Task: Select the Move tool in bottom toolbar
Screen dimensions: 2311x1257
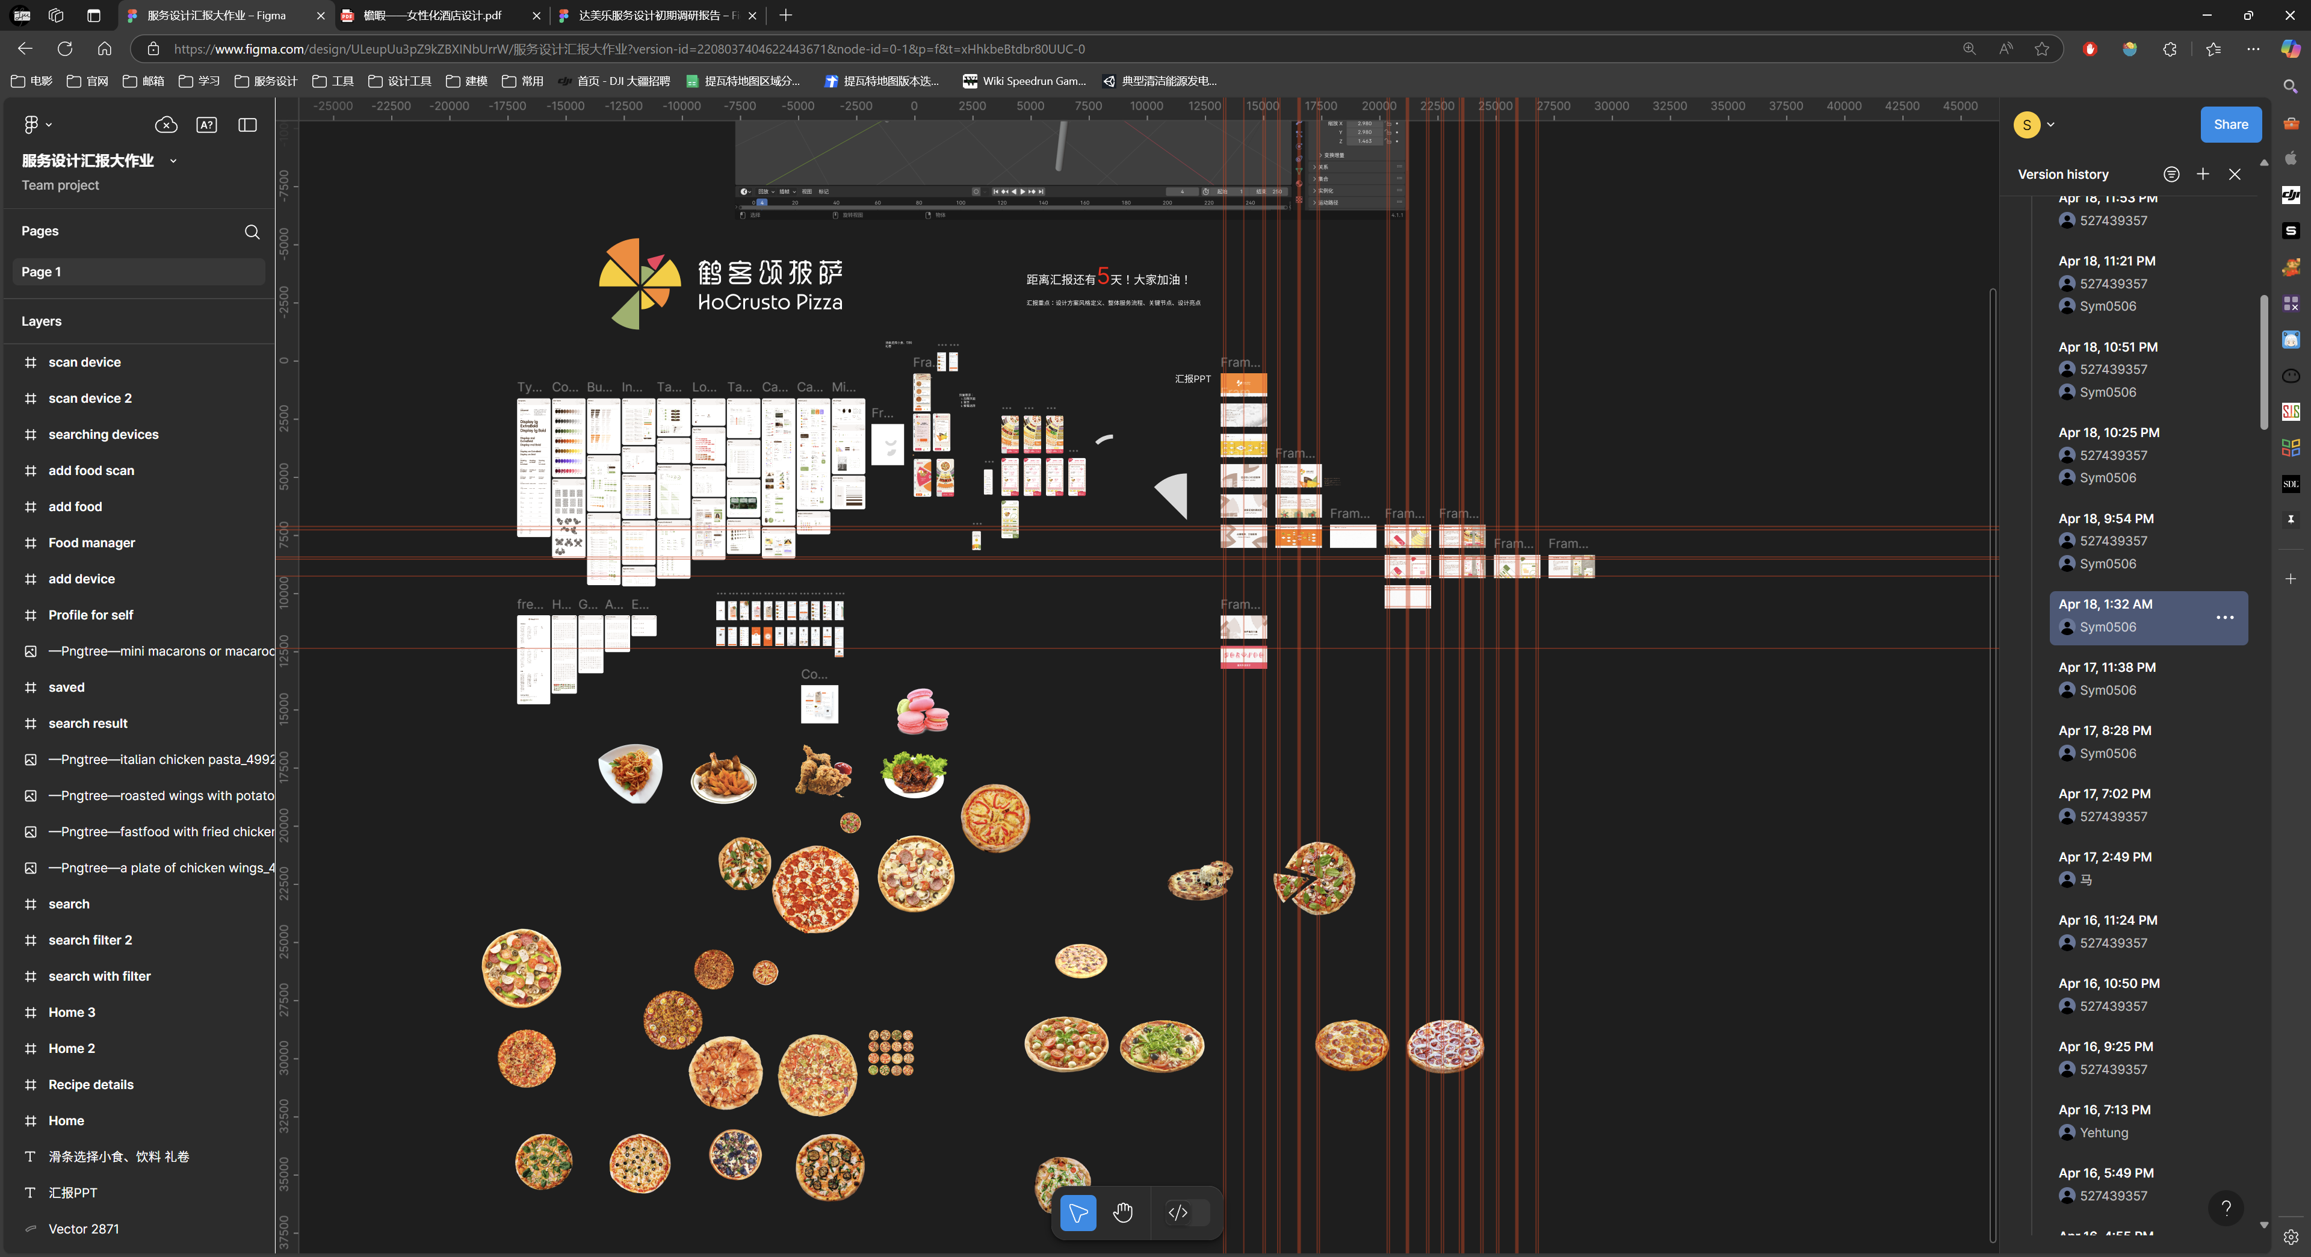Action: point(1077,1213)
